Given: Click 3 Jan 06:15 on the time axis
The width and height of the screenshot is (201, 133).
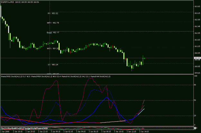Looking at the screenshot, I should pyautogui.click(x=94, y=132).
